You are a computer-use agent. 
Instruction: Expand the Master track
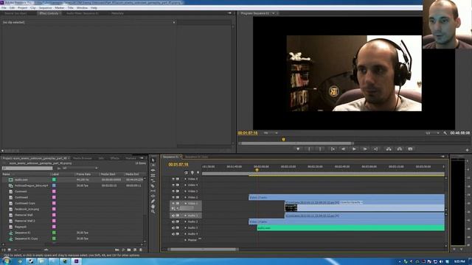pyautogui.click(x=185, y=240)
